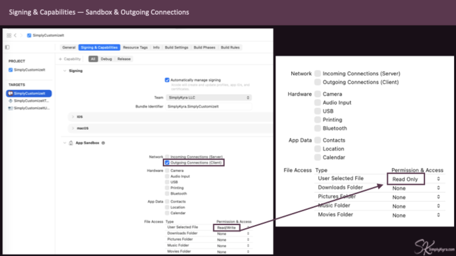Go back with the left chevron
This screenshot has height=256, width=456.
tap(15, 35)
